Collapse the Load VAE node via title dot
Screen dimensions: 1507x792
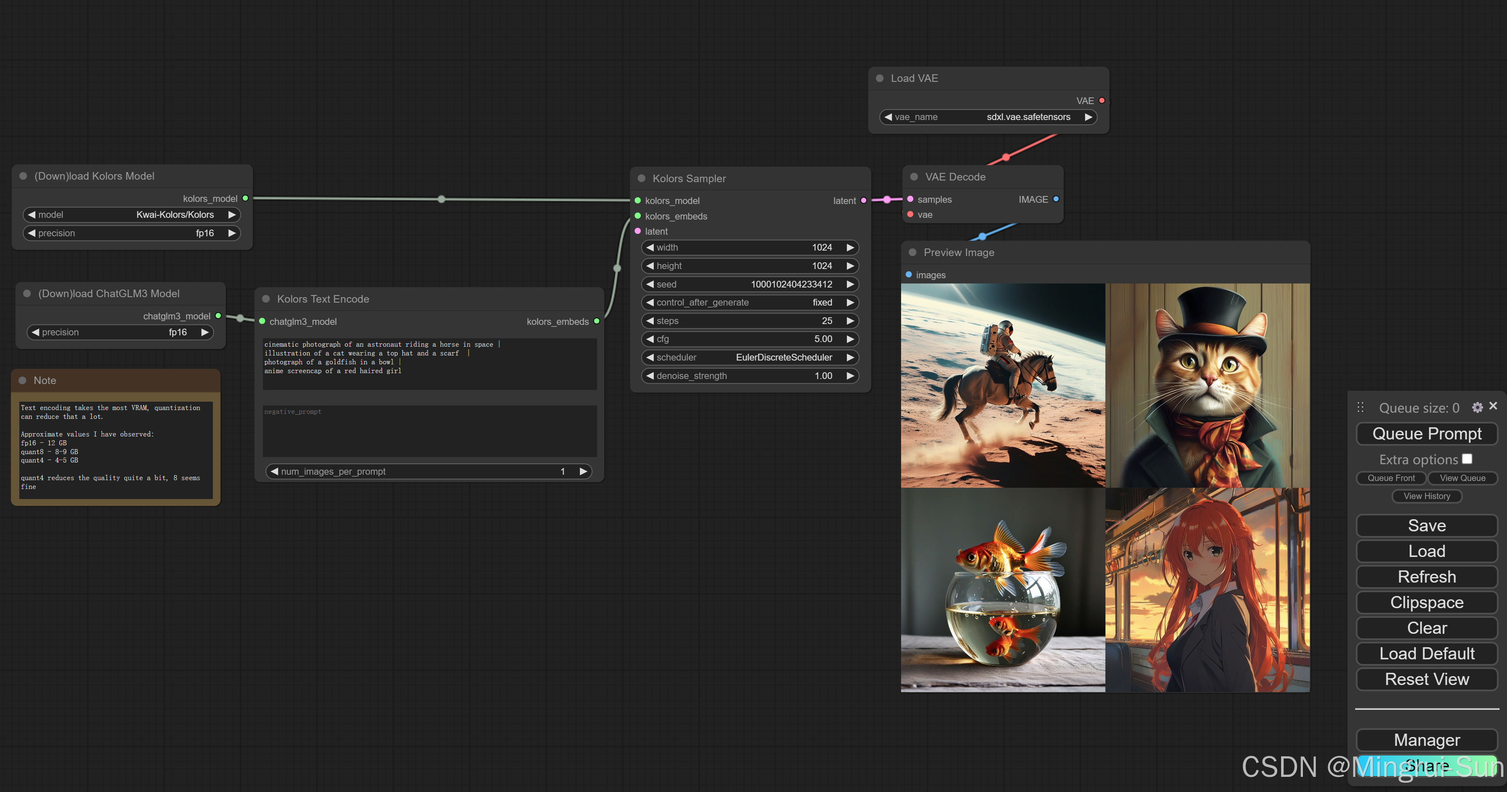coord(879,78)
